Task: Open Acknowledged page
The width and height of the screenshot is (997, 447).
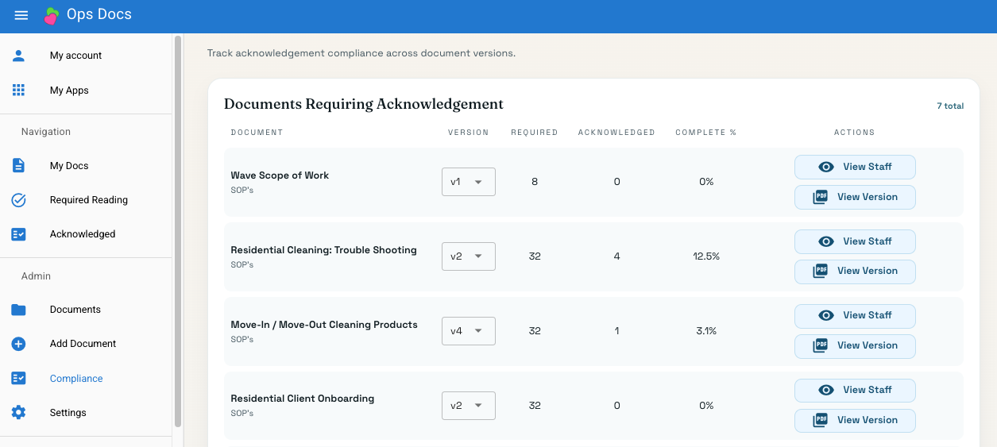Action: [x=86, y=234]
